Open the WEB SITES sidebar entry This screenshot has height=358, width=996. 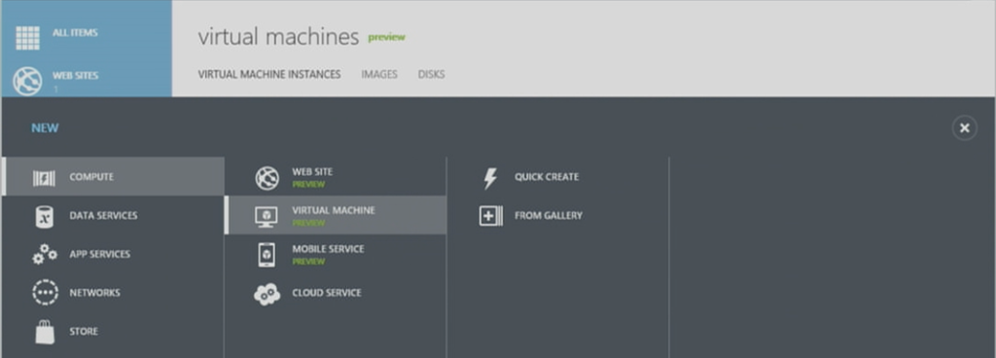click(75, 76)
